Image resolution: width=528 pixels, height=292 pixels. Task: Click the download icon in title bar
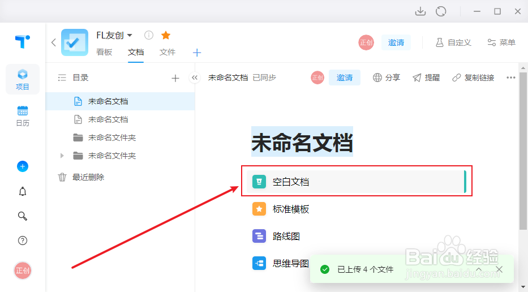point(420,11)
